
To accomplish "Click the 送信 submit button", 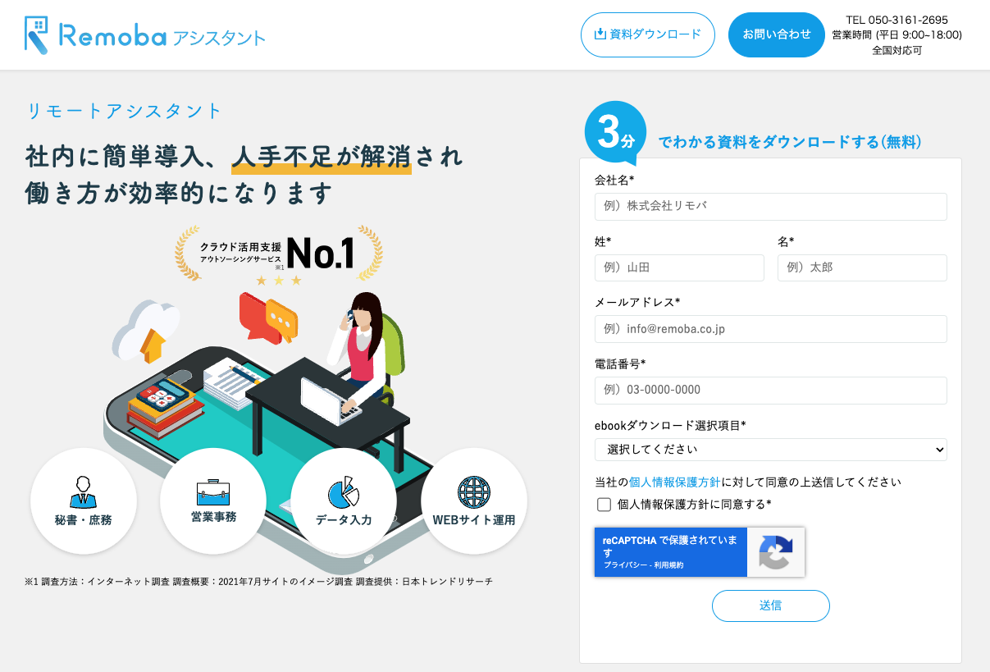I will click(770, 606).
